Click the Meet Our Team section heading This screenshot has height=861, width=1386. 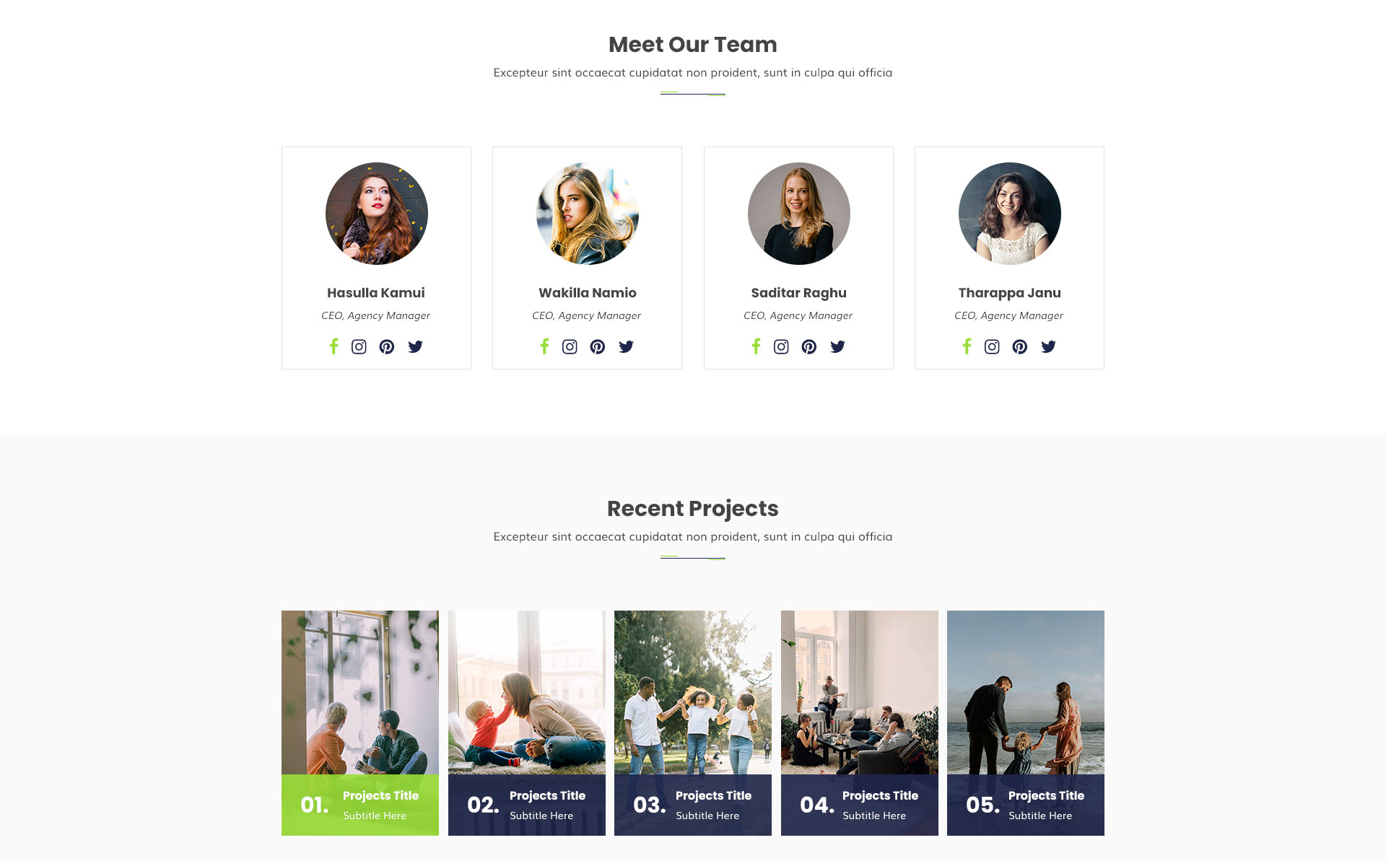click(x=692, y=43)
